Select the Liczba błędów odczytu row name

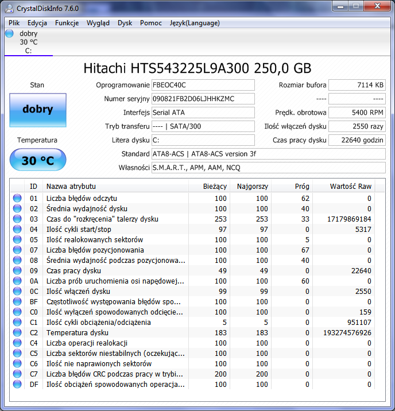click(82, 199)
